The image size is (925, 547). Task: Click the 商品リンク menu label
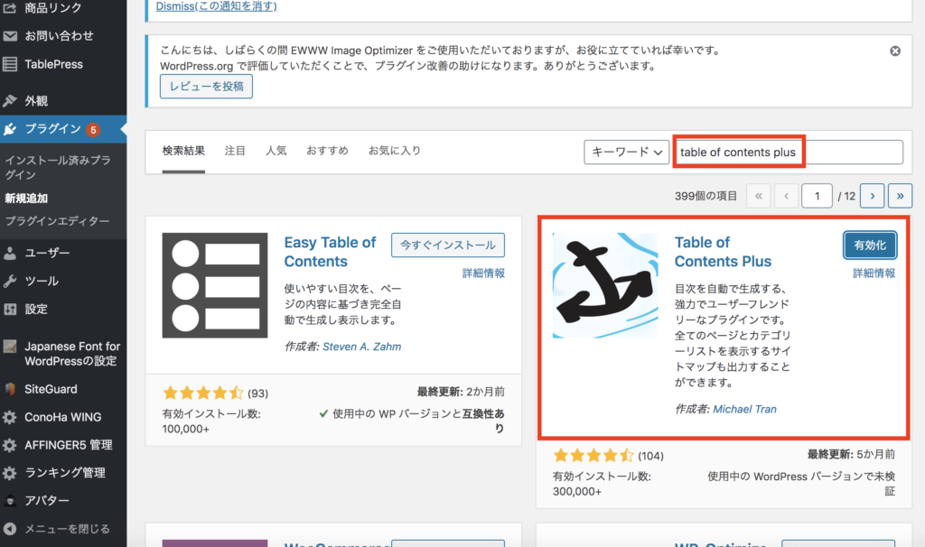coord(53,7)
